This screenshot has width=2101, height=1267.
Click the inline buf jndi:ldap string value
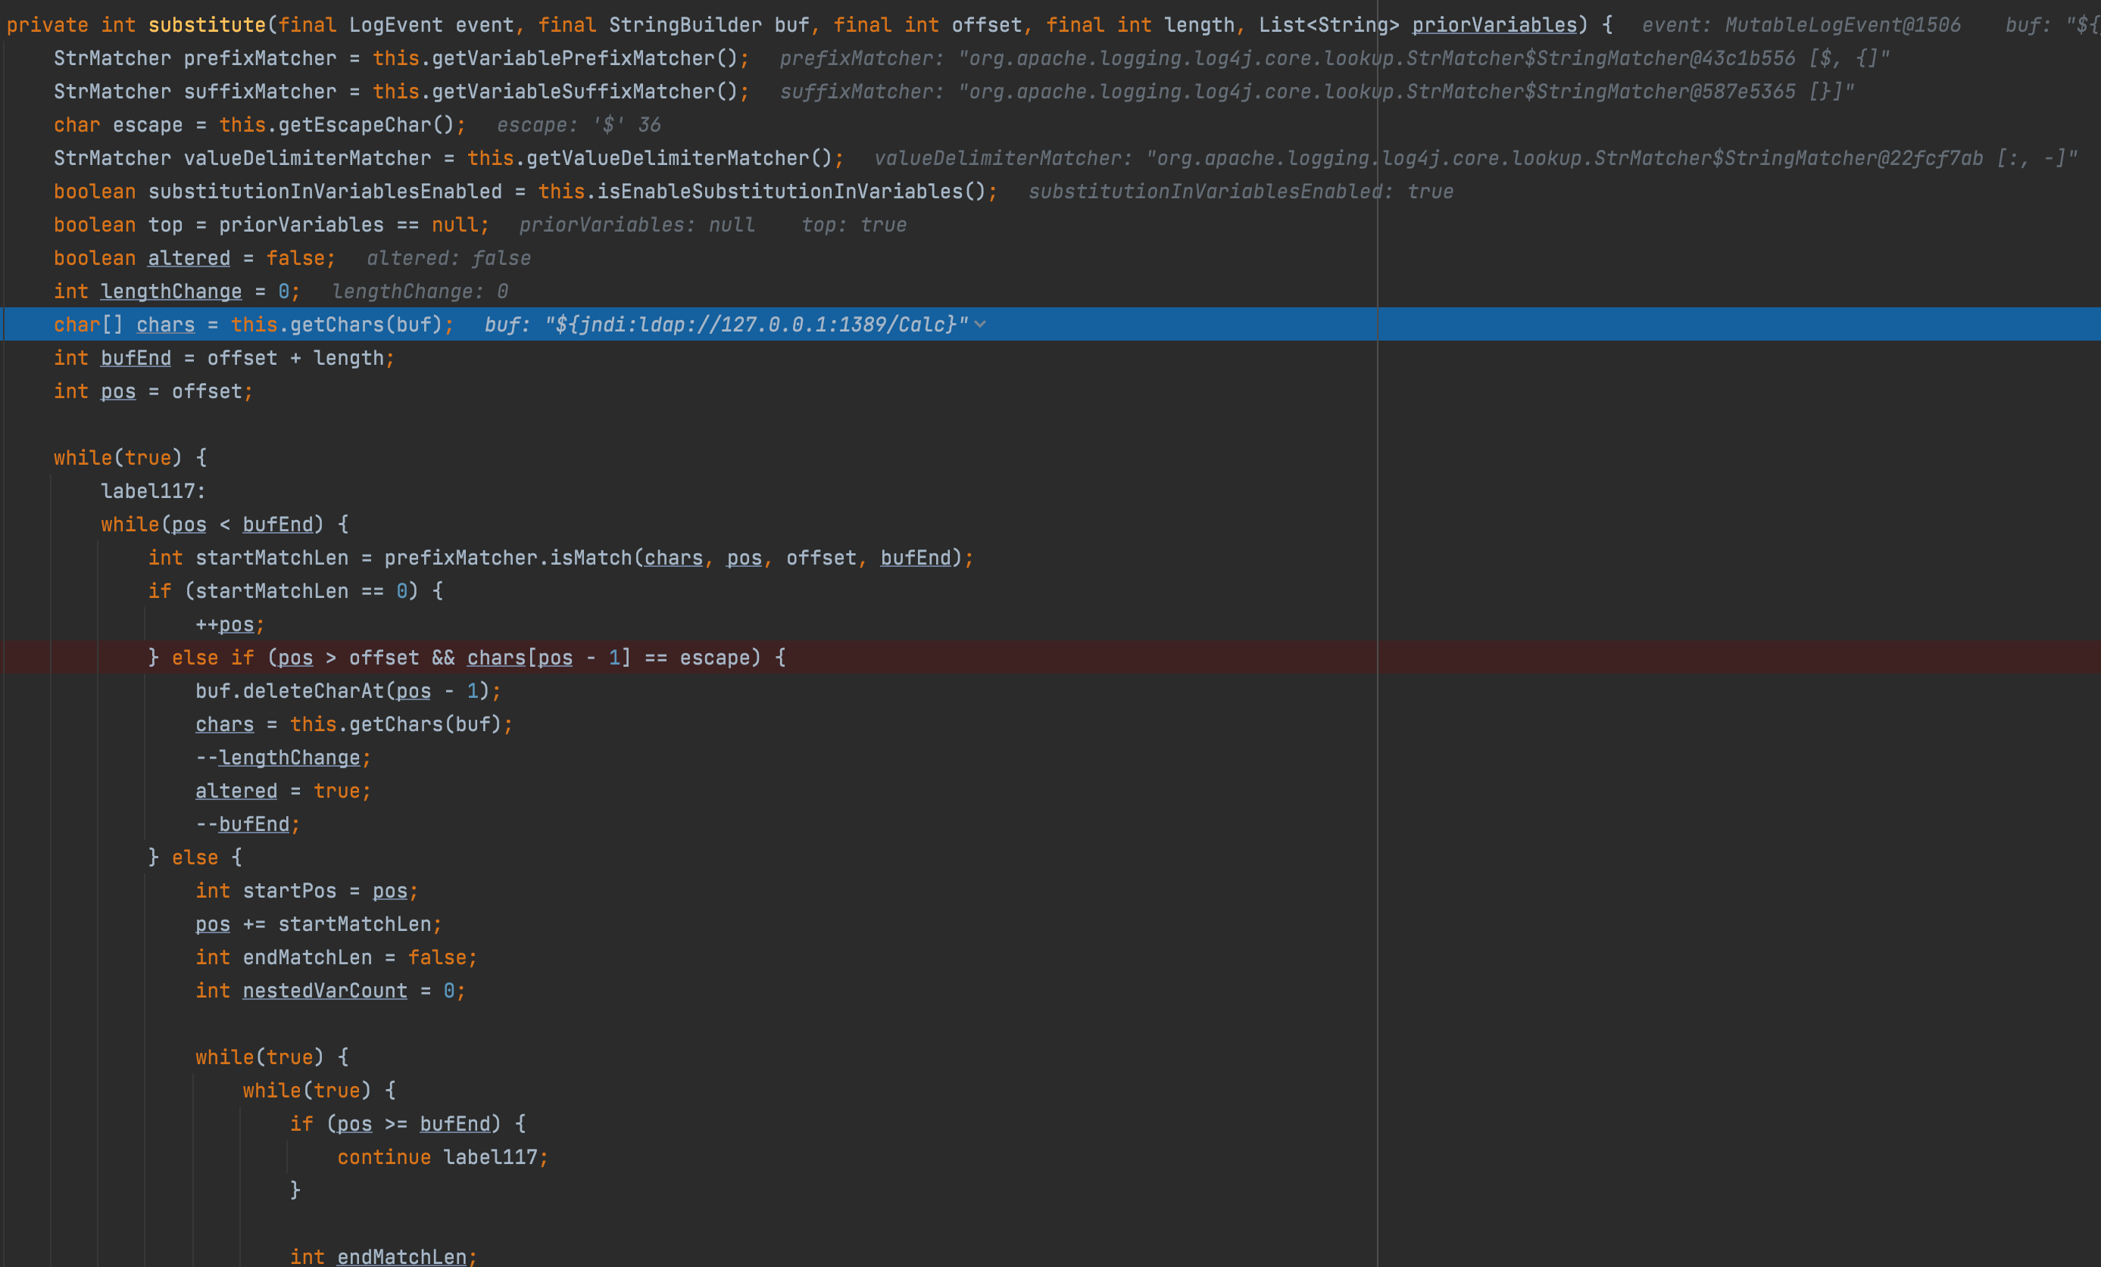coord(755,325)
